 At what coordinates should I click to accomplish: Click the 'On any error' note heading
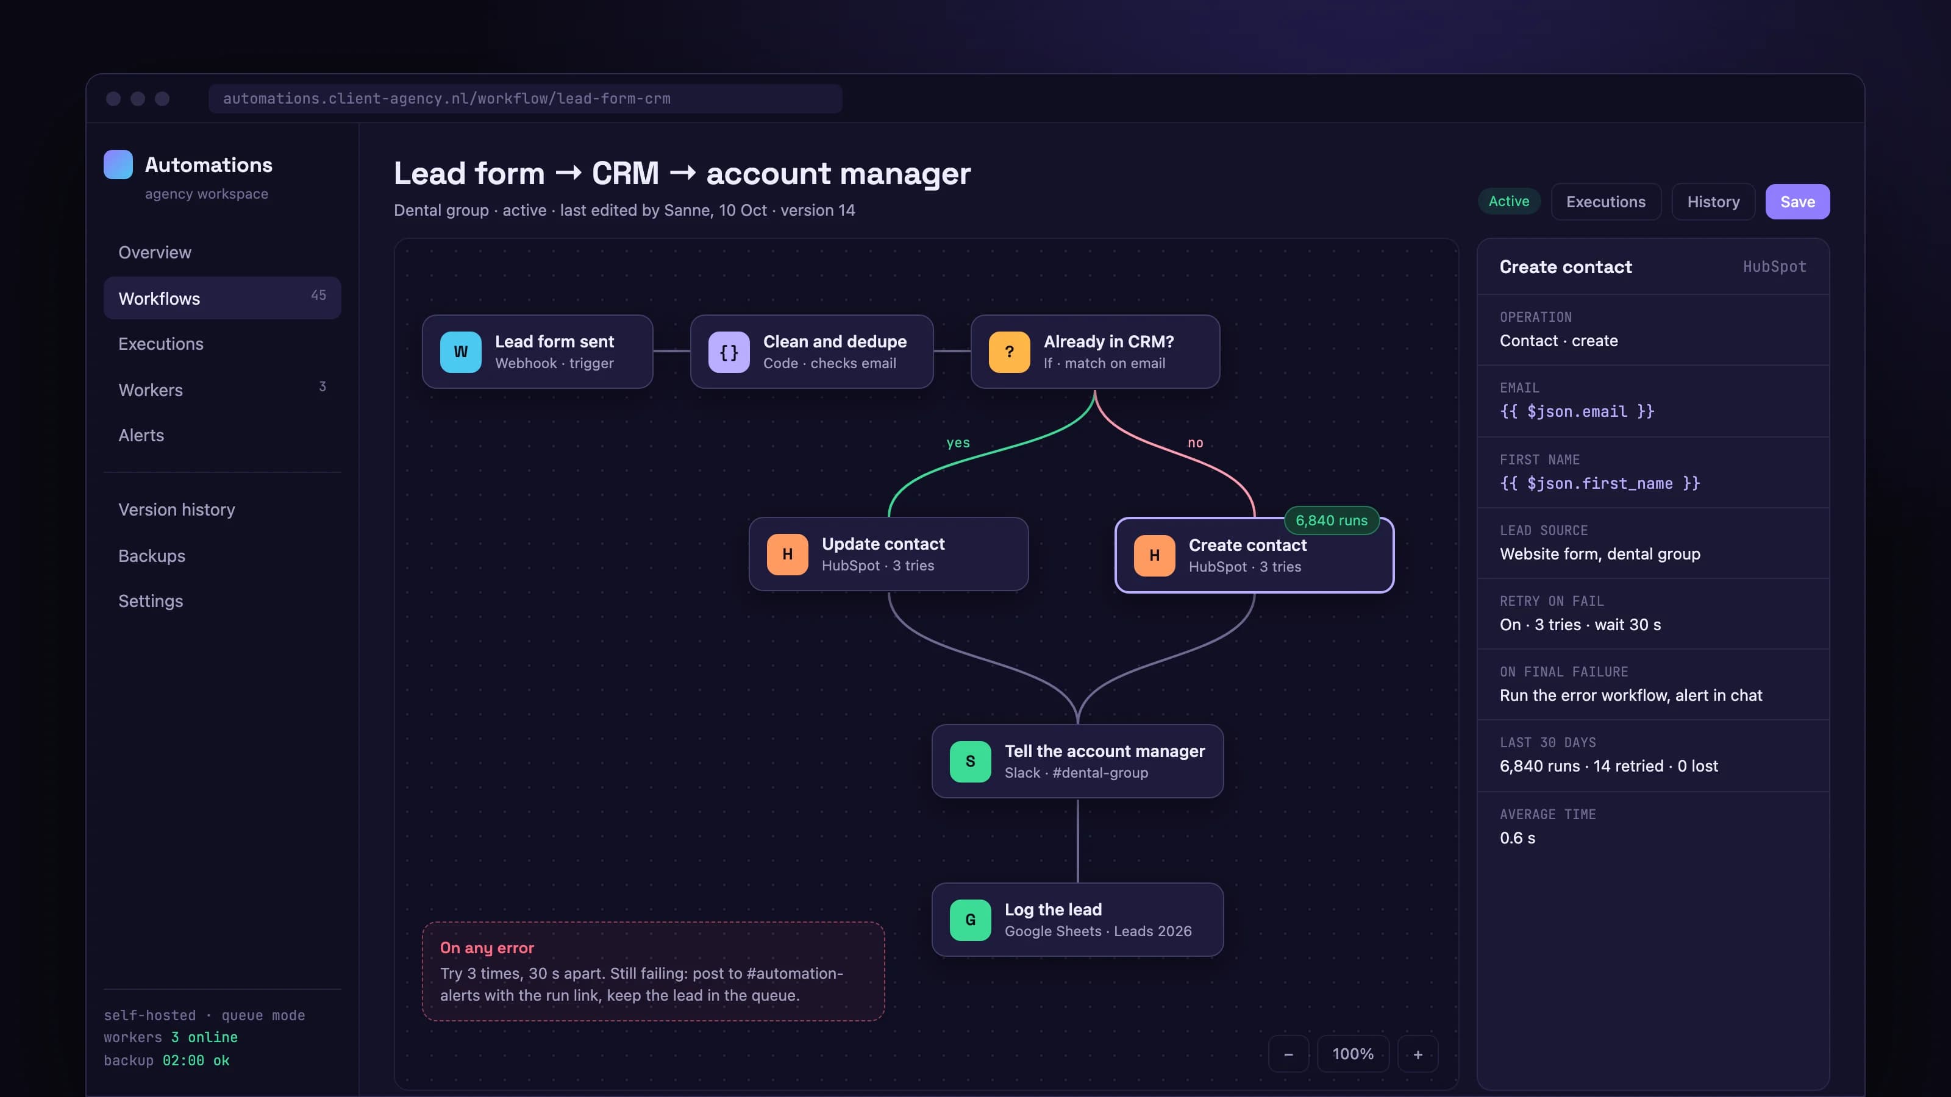[x=487, y=948]
